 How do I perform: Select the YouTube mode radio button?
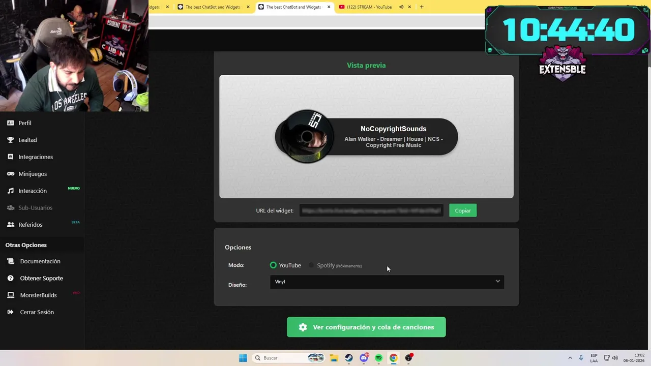point(273,265)
